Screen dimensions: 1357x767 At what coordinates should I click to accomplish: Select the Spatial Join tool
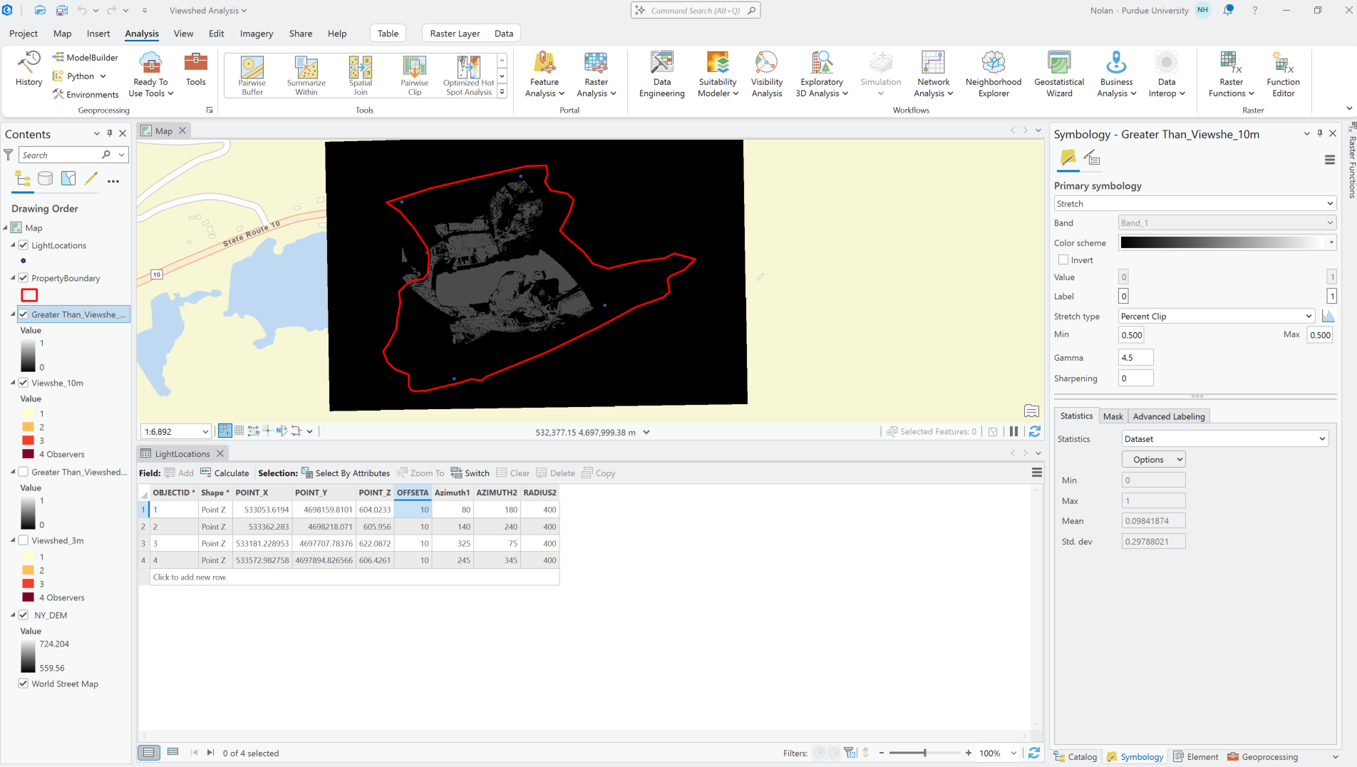(x=361, y=76)
